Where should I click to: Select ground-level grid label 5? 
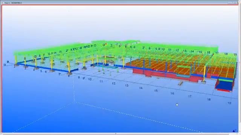point(41,71)
